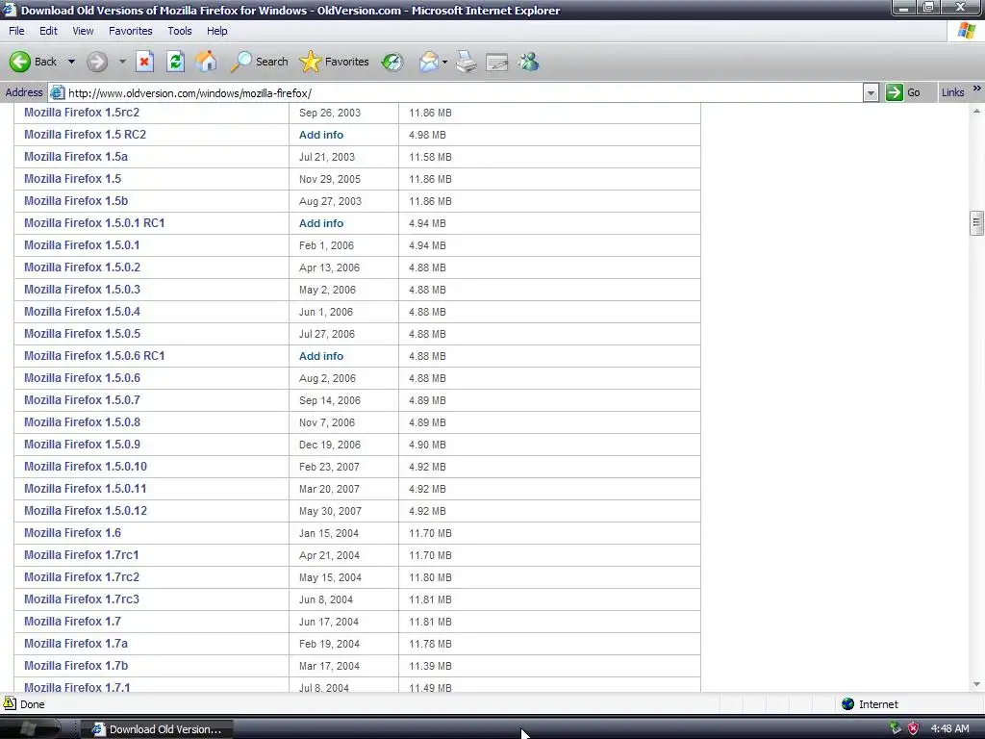Open the Mozilla Firefox 1.7rc1 link
The width and height of the screenshot is (985, 739).
[81, 555]
